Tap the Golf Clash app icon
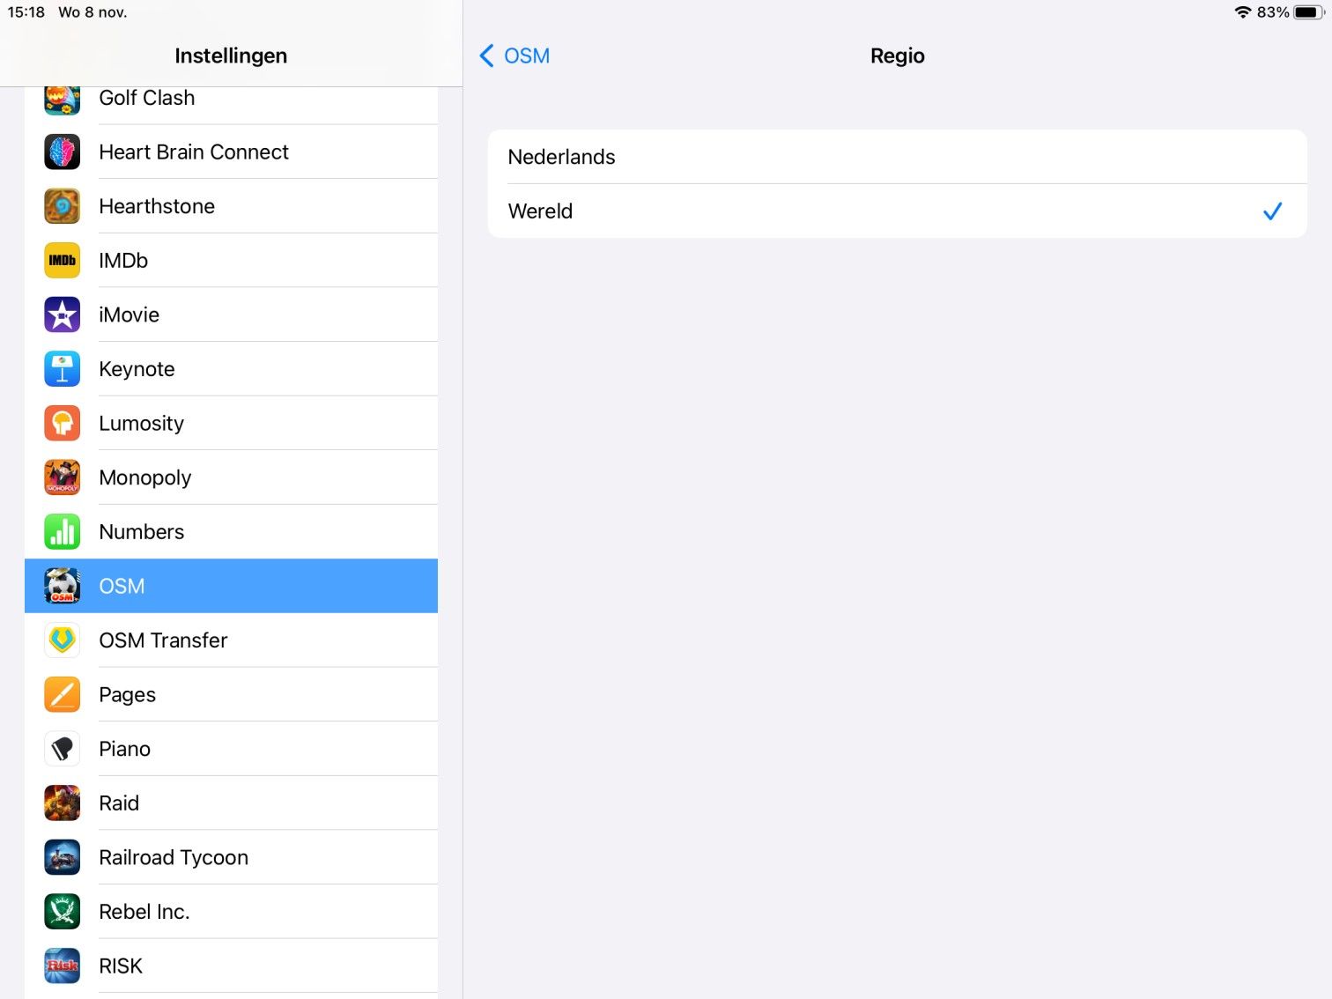This screenshot has height=999, width=1332. pos(63,100)
